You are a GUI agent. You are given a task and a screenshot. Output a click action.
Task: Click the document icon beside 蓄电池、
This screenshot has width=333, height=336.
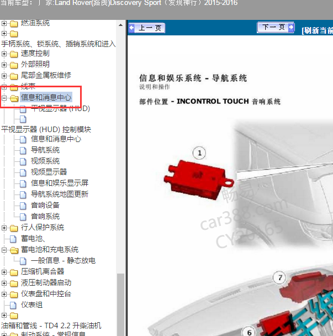pos(13,239)
